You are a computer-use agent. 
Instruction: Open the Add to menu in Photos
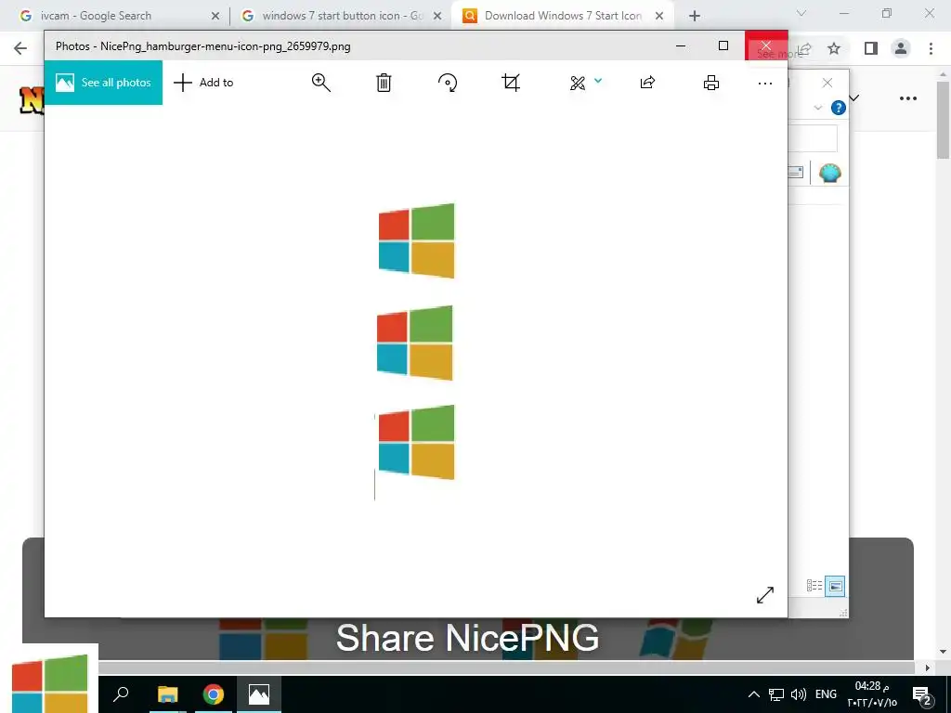coord(203,83)
